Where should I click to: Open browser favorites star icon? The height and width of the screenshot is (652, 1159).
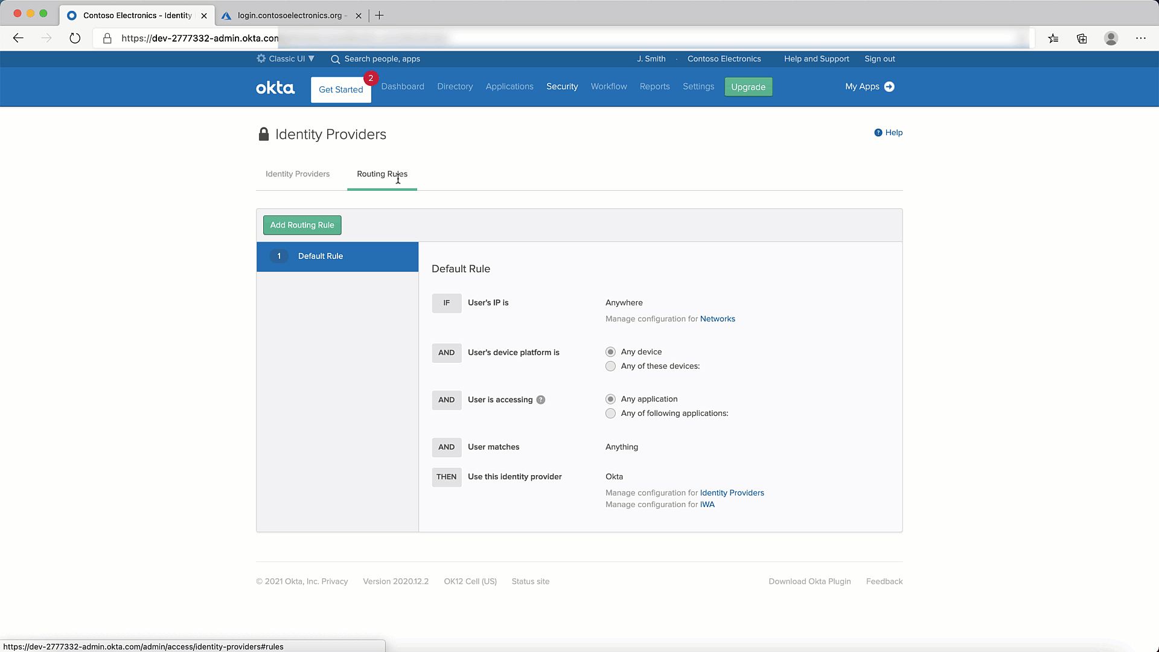tap(1053, 38)
